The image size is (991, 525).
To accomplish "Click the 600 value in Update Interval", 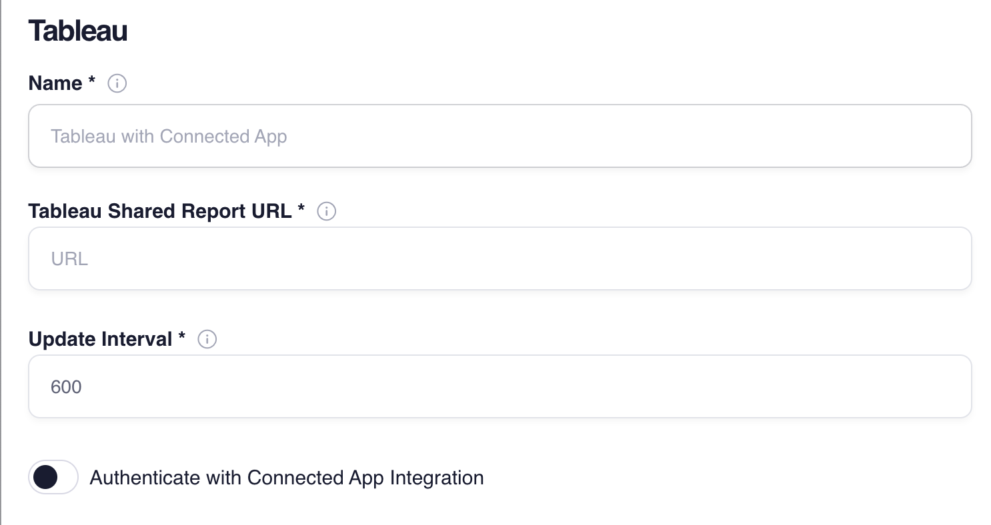I will pos(66,387).
